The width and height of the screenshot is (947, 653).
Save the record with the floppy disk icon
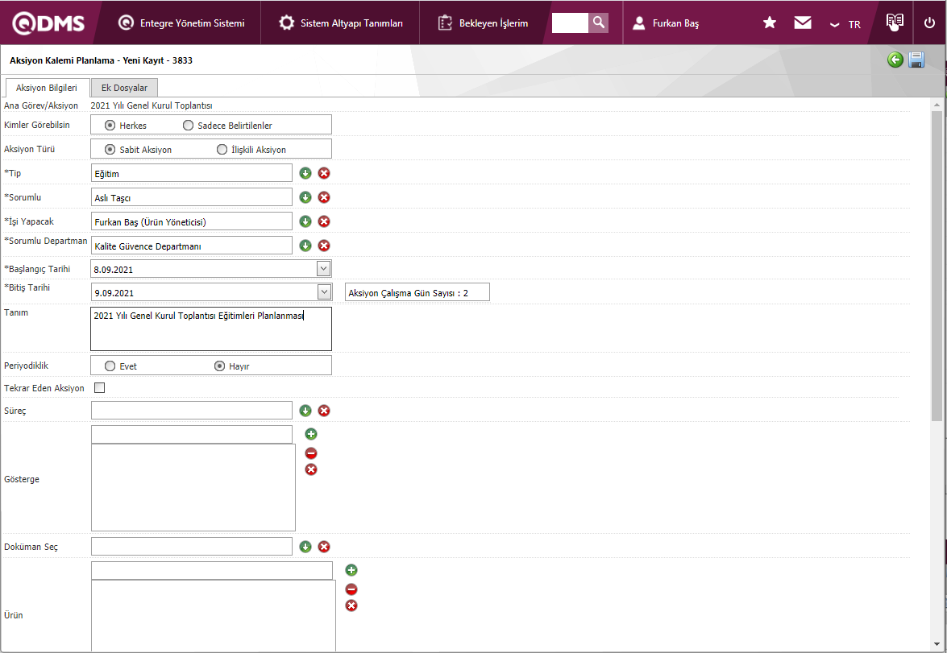pyautogui.click(x=916, y=60)
